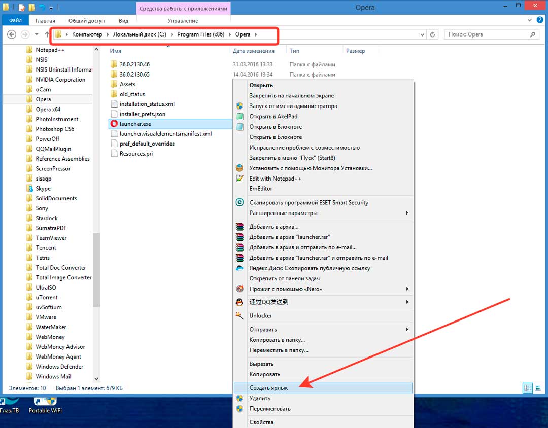Click the Opera launcher.exe file icon
Image resolution: width=548 pixels, height=428 pixels.
[x=114, y=124]
